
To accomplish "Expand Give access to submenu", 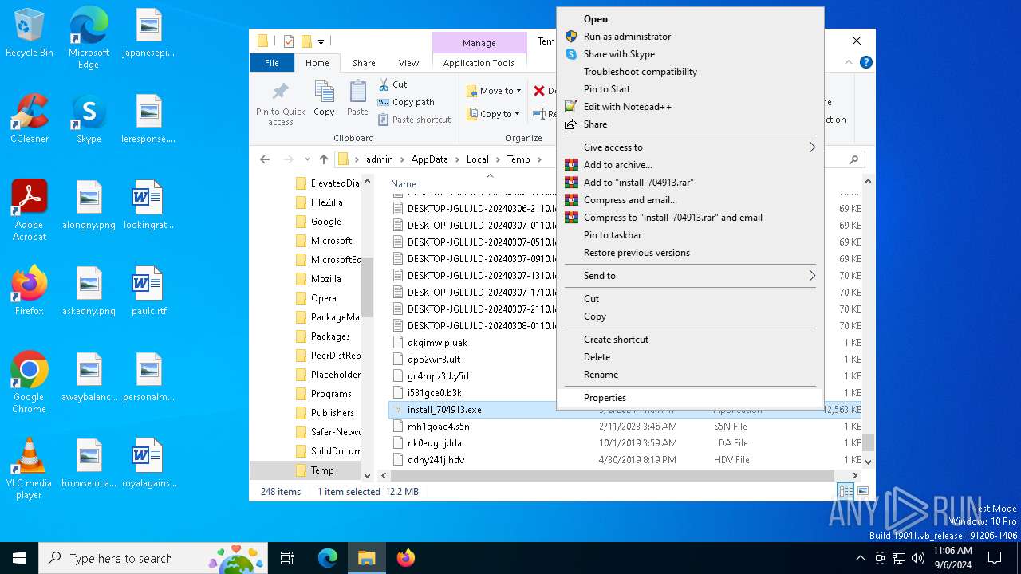I will pos(690,147).
